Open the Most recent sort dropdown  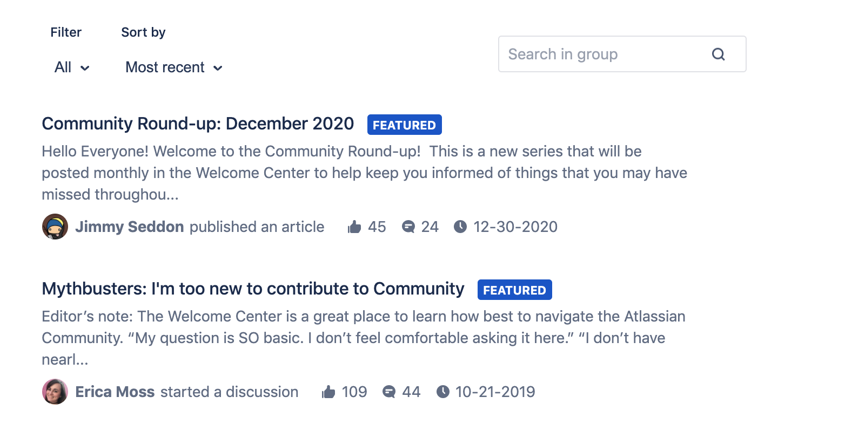tap(174, 67)
